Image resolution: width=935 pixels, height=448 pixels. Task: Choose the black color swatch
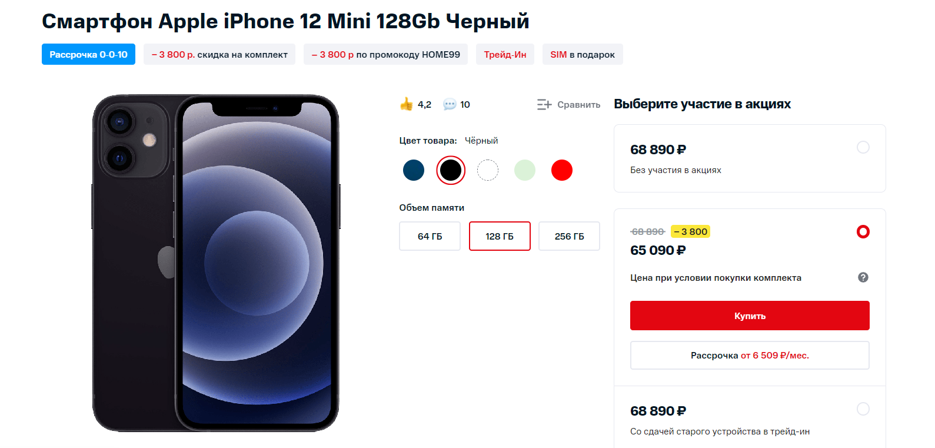click(x=451, y=170)
